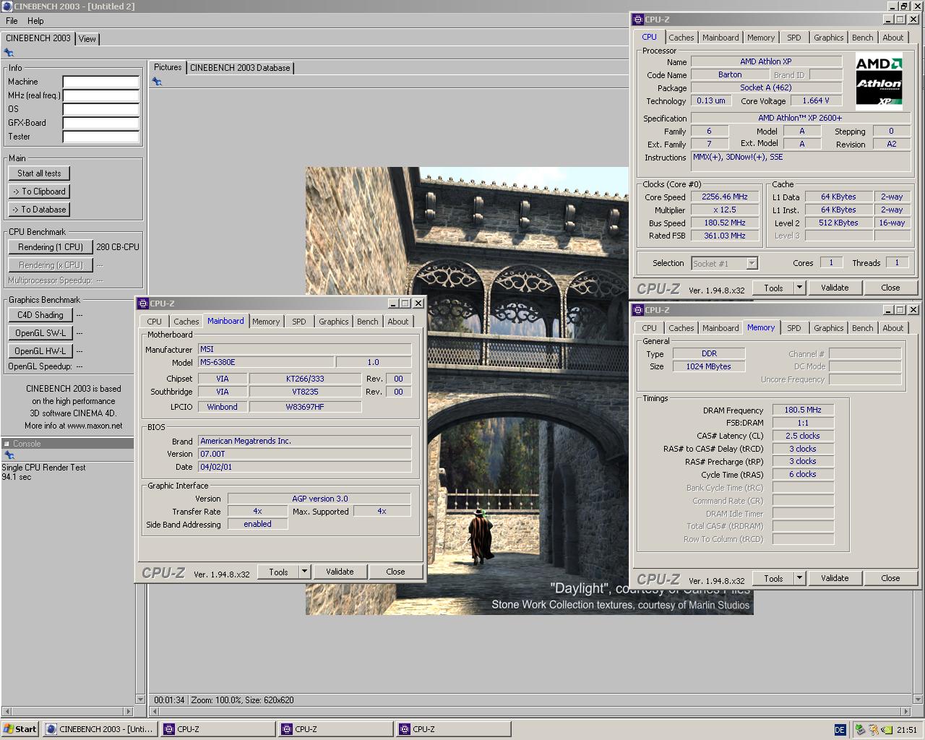This screenshot has height=740, width=925.
Task: Click the C4D Shading button
Action: click(40, 315)
